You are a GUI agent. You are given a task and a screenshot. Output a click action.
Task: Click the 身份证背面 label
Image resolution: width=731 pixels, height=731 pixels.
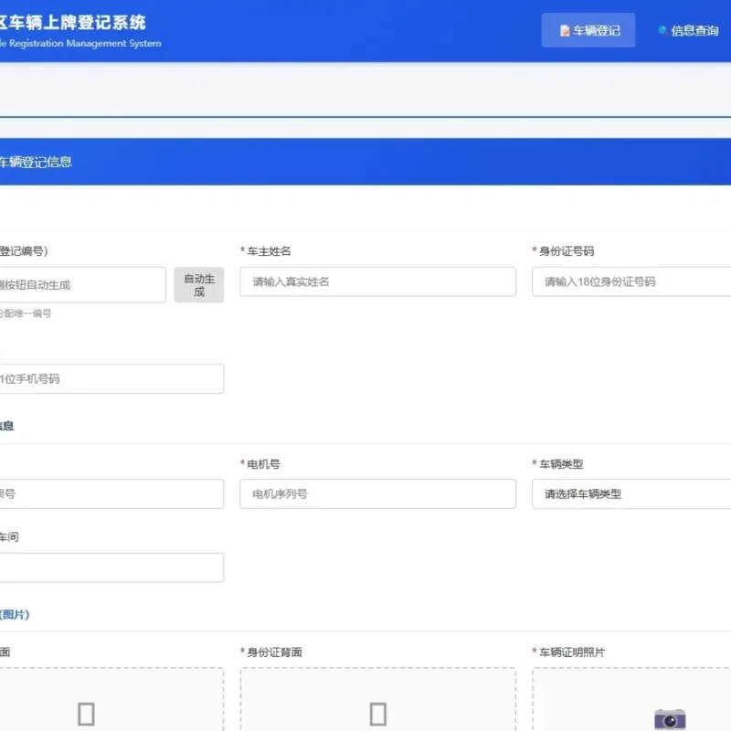point(274,652)
